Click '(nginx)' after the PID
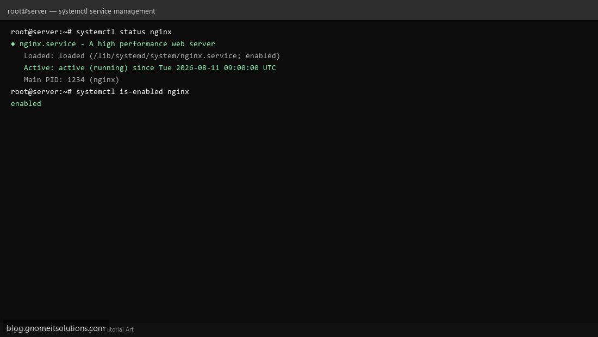 coord(104,80)
